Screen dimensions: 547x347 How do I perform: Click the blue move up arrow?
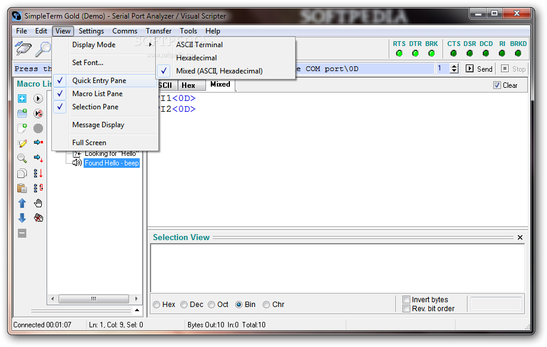pyautogui.click(x=22, y=203)
